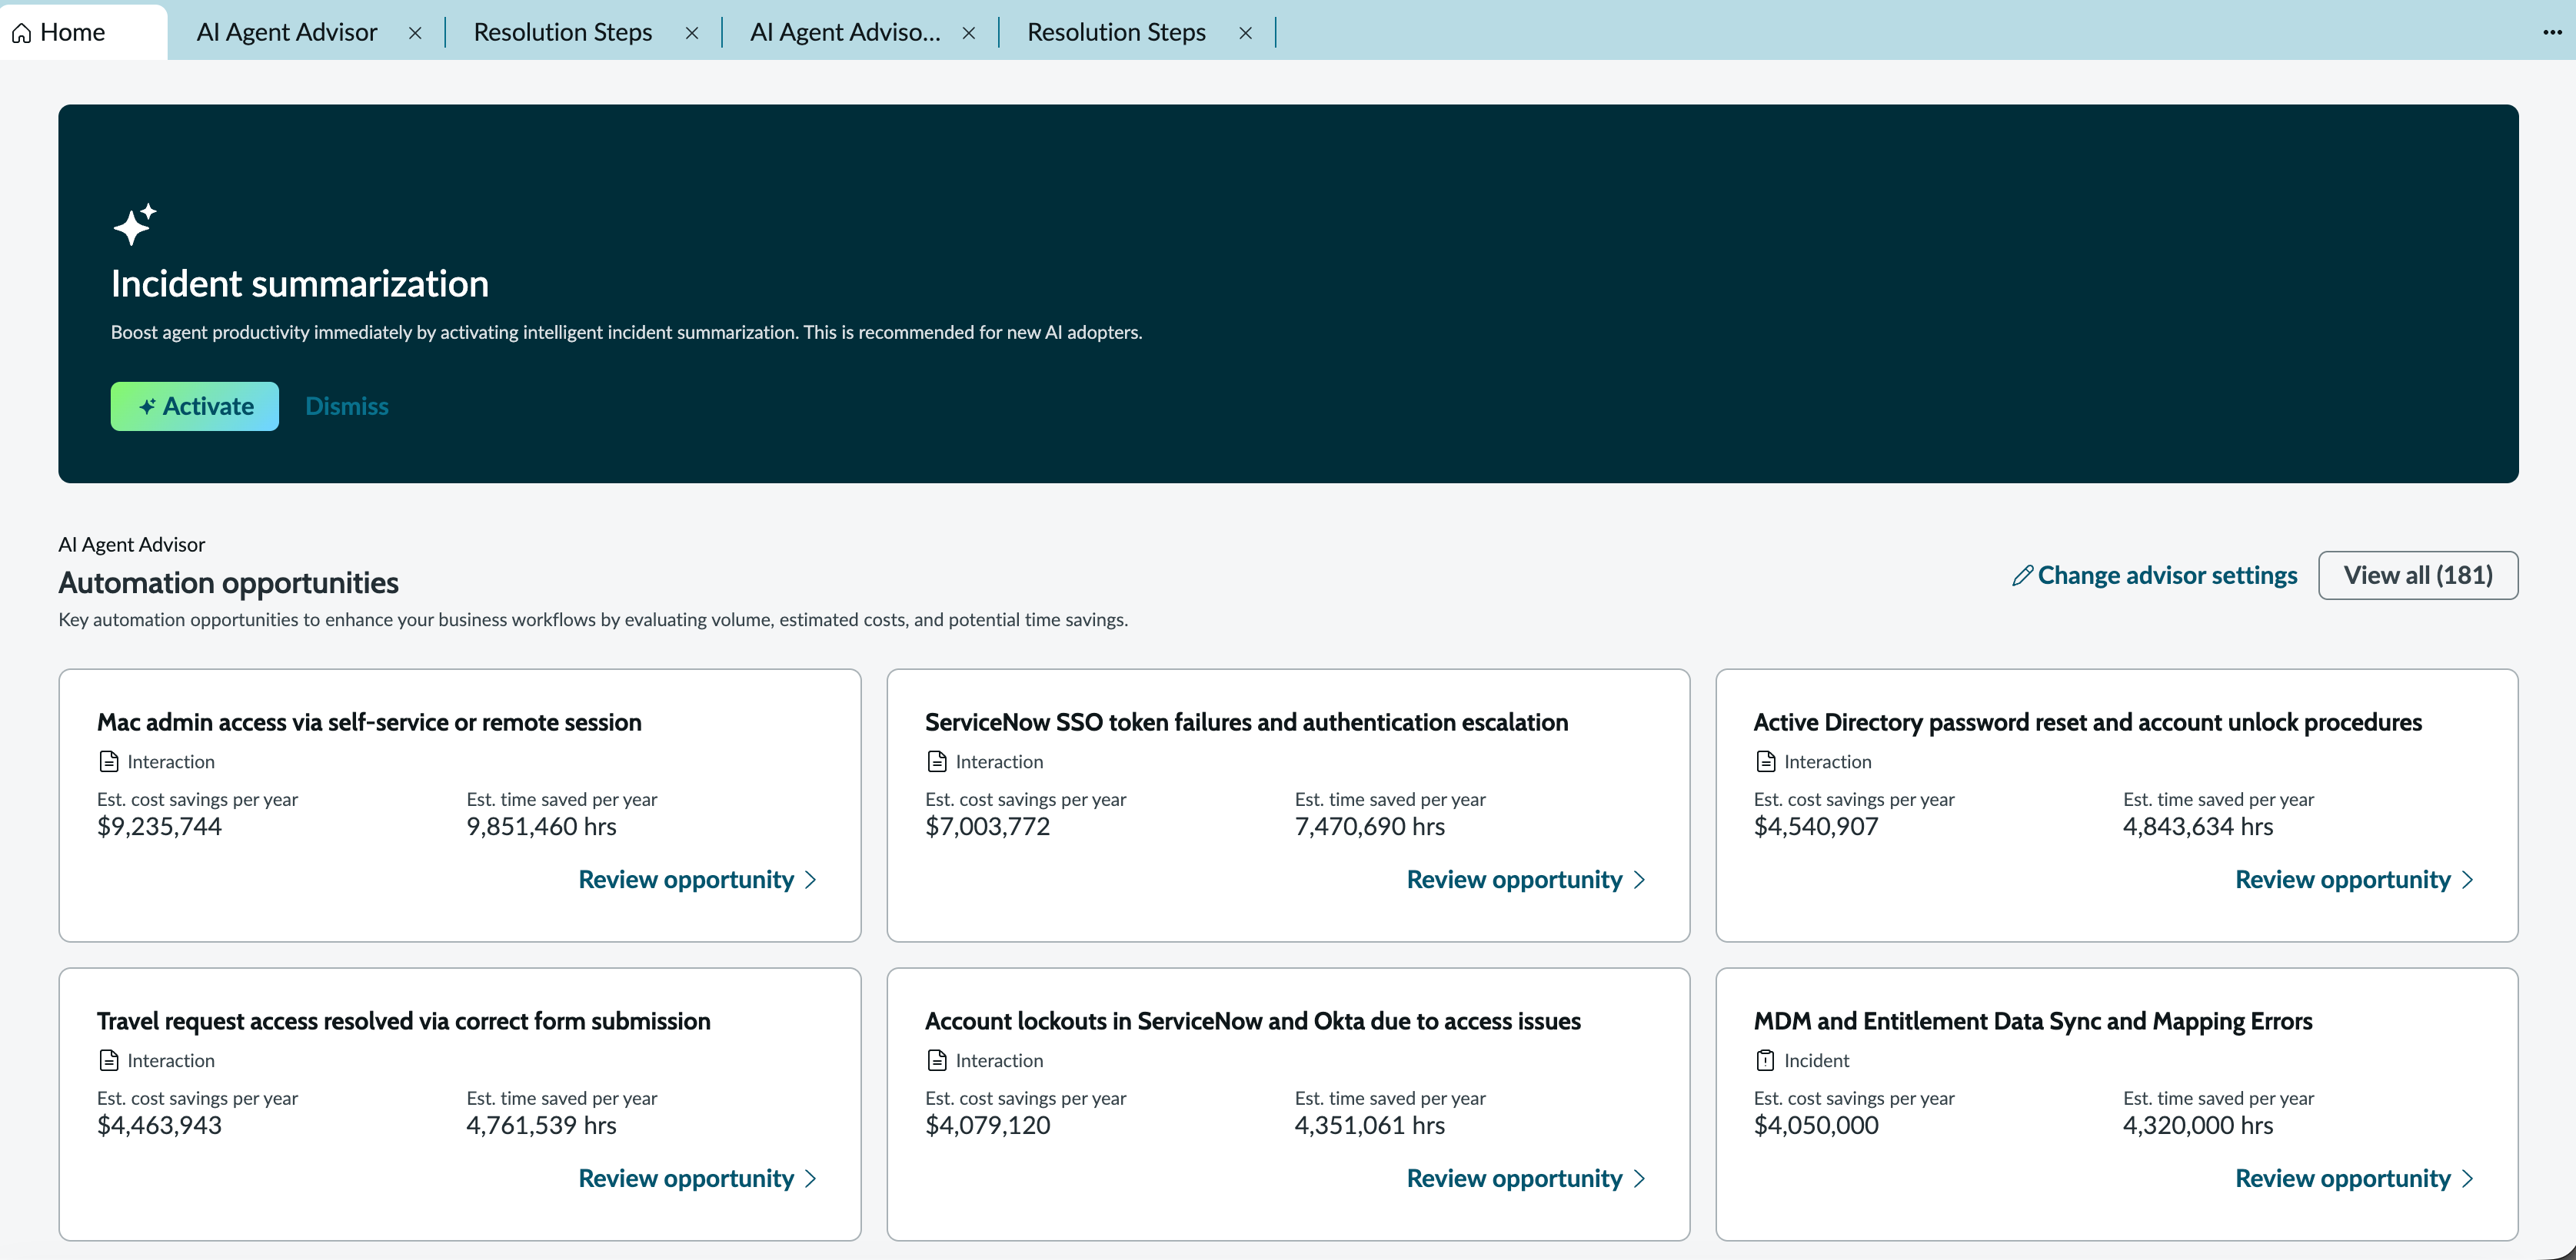2576x1260 pixels.
Task: Click the Incident summarization banner heading
Action: pyautogui.click(x=299, y=283)
